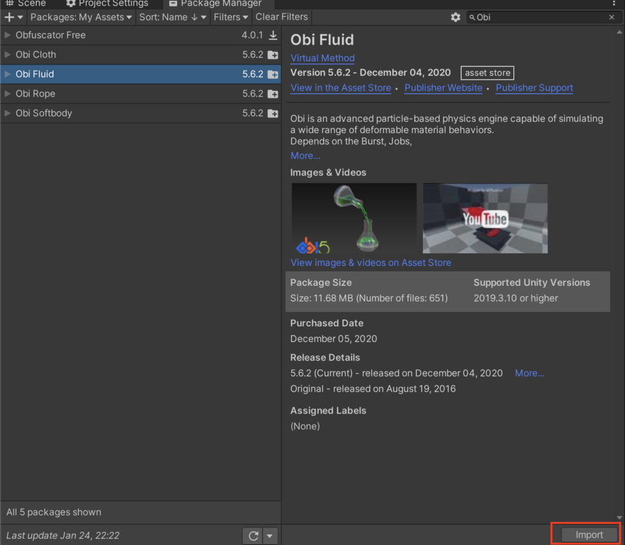Select Obi Softbody in the package list
Screen dimensions: 625x545
coord(141,113)
